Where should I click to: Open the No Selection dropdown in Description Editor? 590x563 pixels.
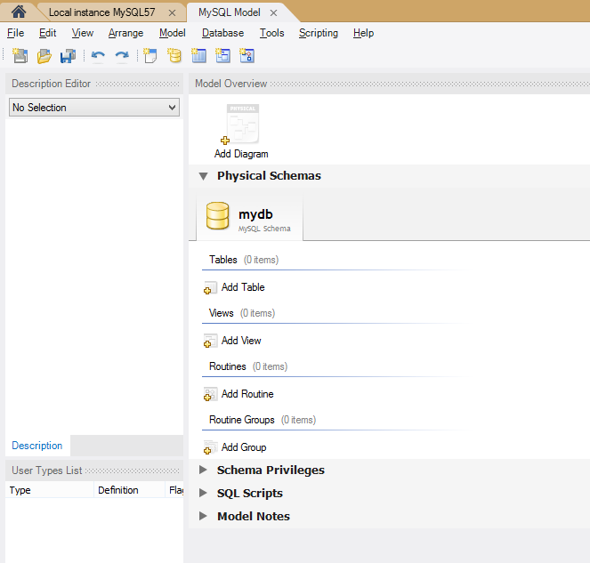93,108
